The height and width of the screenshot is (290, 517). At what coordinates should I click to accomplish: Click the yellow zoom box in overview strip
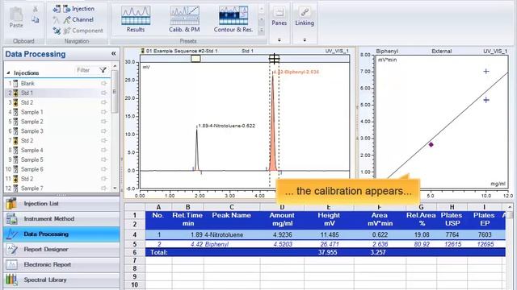pyautogui.click(x=195, y=59)
